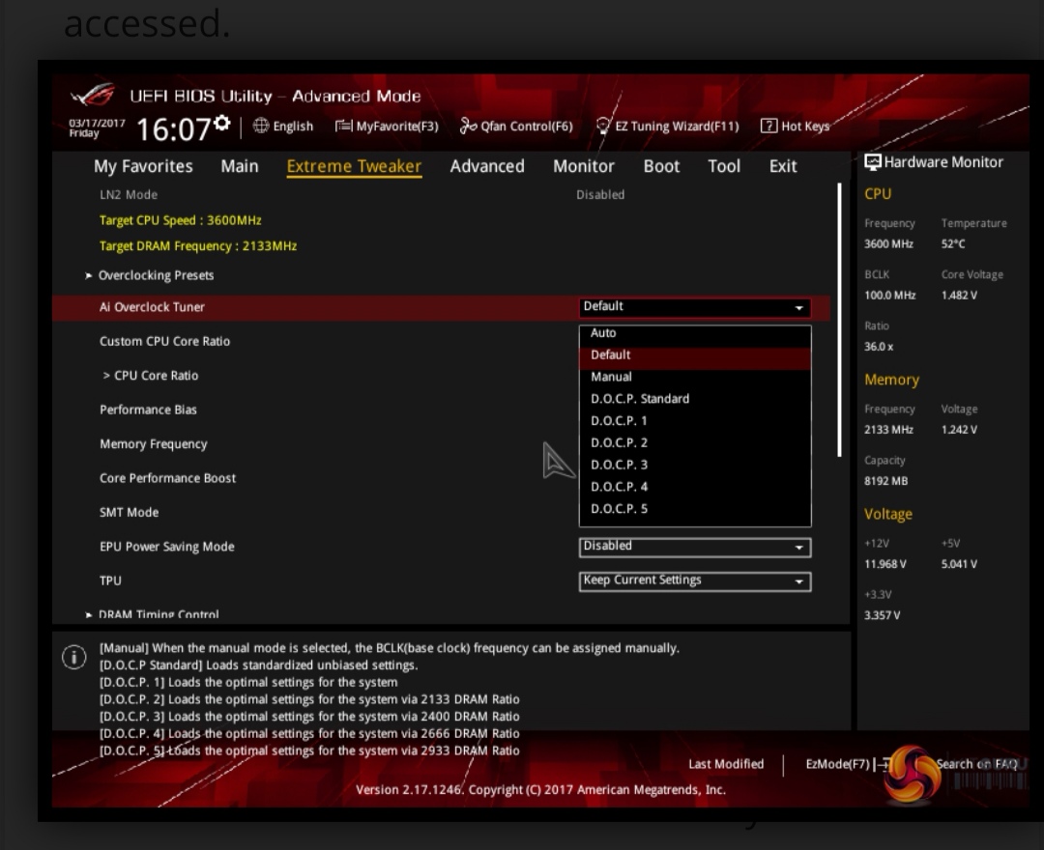Click the MyFavorite list icon
Image resolution: width=1044 pixels, height=850 pixels.
coord(343,126)
